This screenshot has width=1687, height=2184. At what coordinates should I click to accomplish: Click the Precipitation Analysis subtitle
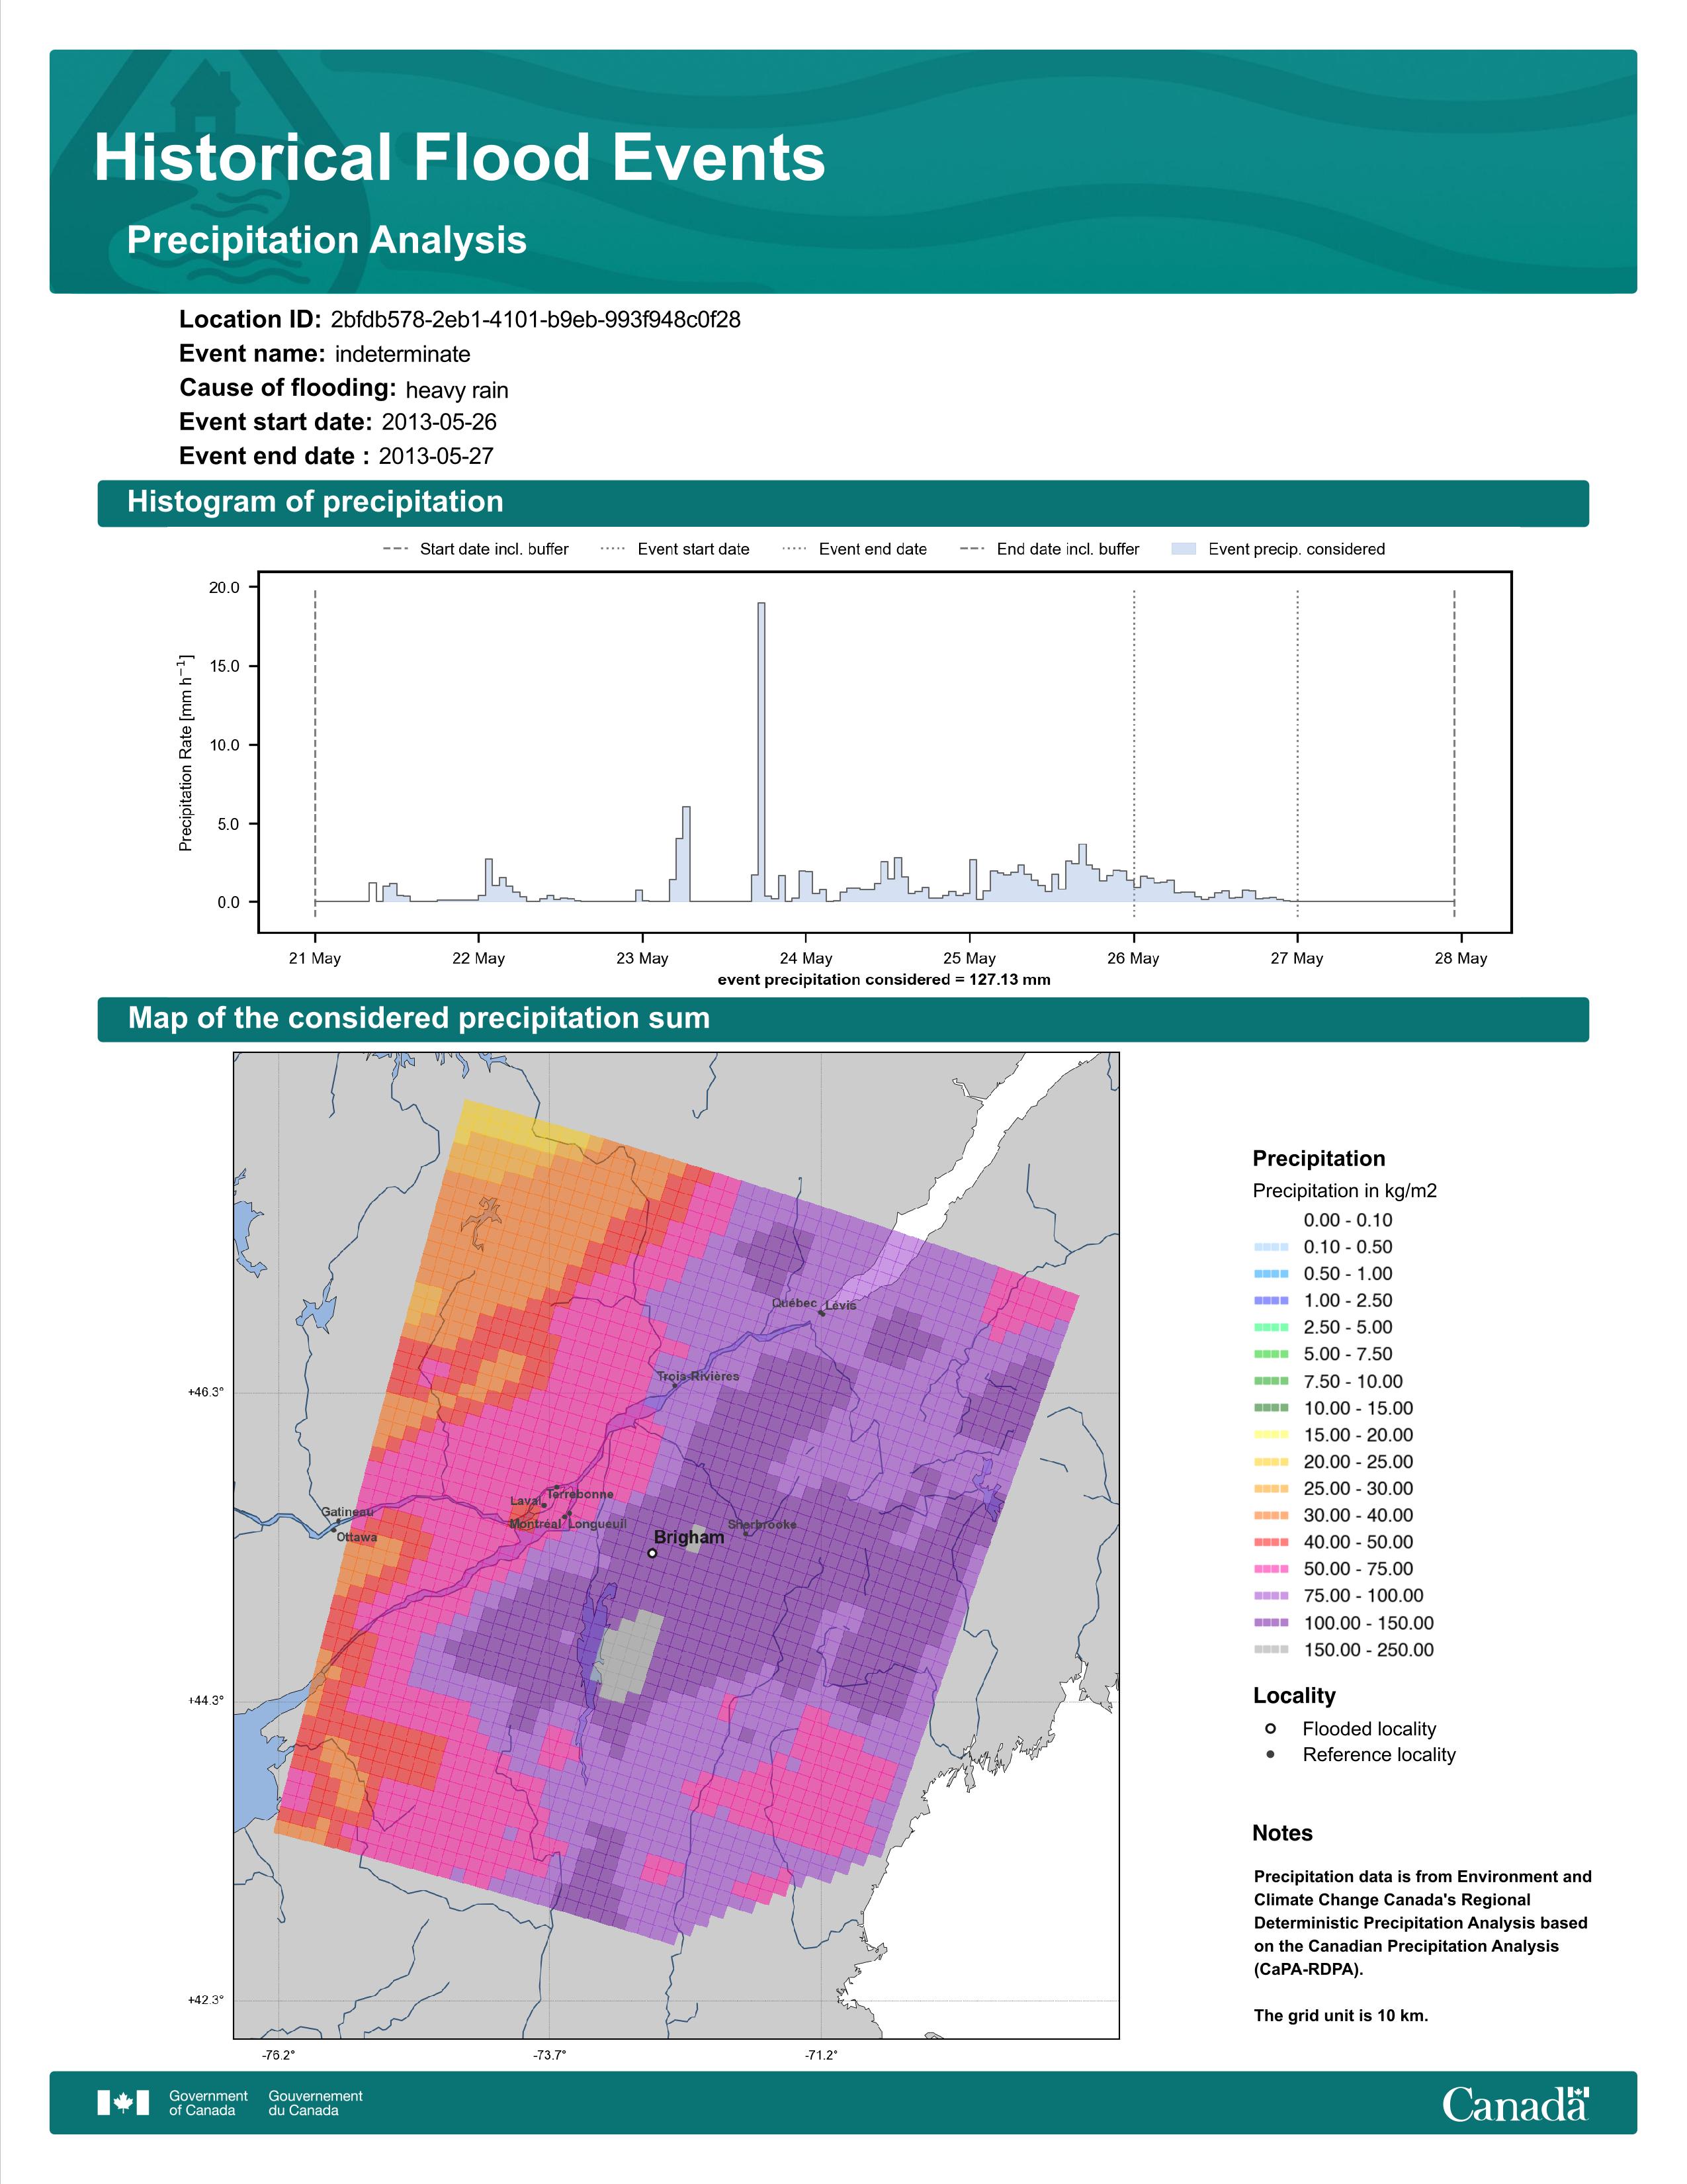point(327,240)
